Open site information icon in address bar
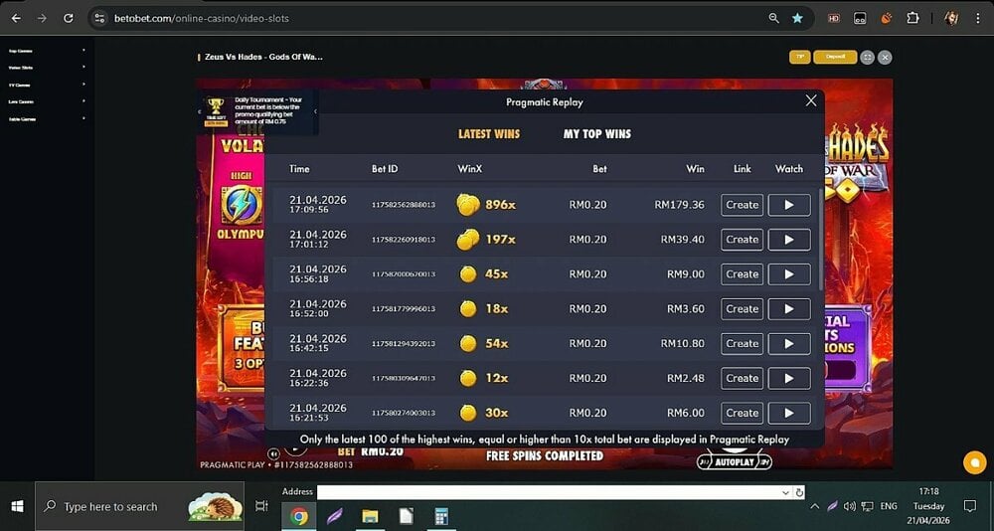The width and height of the screenshot is (994, 531). pyautogui.click(x=97, y=18)
